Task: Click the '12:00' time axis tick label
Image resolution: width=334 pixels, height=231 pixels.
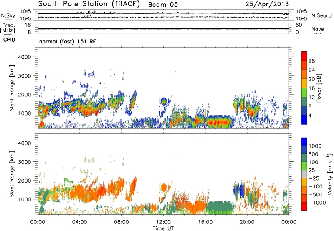Action: click(x=163, y=222)
